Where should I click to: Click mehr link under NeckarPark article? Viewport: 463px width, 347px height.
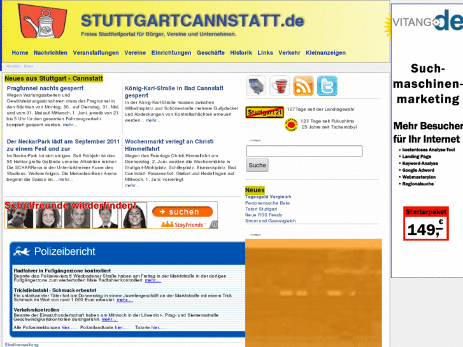[65, 180]
